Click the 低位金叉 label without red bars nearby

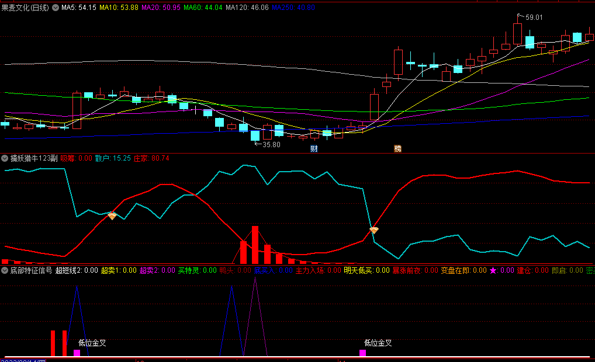(x=378, y=343)
